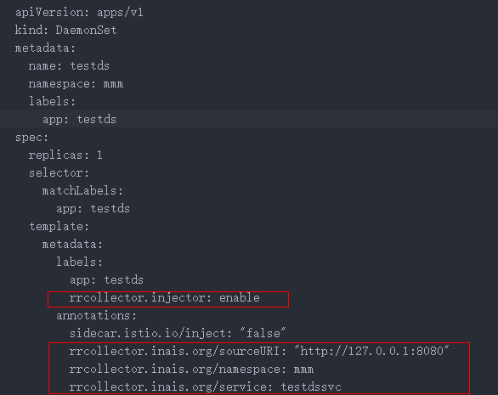Image resolution: width=498 pixels, height=395 pixels.
Task: Click the 'rrcollector.inais.org/namespace: mmm' line
Action: tap(191, 370)
